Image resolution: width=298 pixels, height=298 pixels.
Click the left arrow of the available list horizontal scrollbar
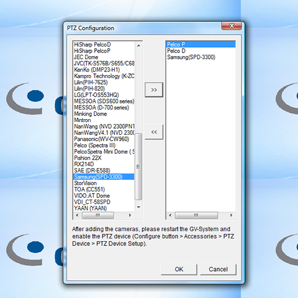pos(77,215)
